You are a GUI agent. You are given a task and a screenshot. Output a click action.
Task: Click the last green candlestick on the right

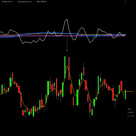tap(126, 94)
